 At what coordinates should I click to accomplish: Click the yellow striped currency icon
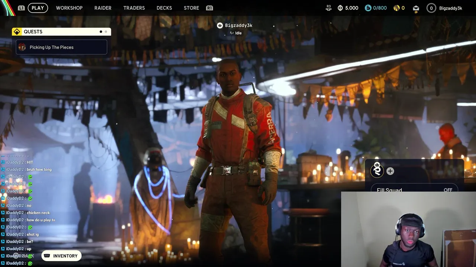pos(396,8)
